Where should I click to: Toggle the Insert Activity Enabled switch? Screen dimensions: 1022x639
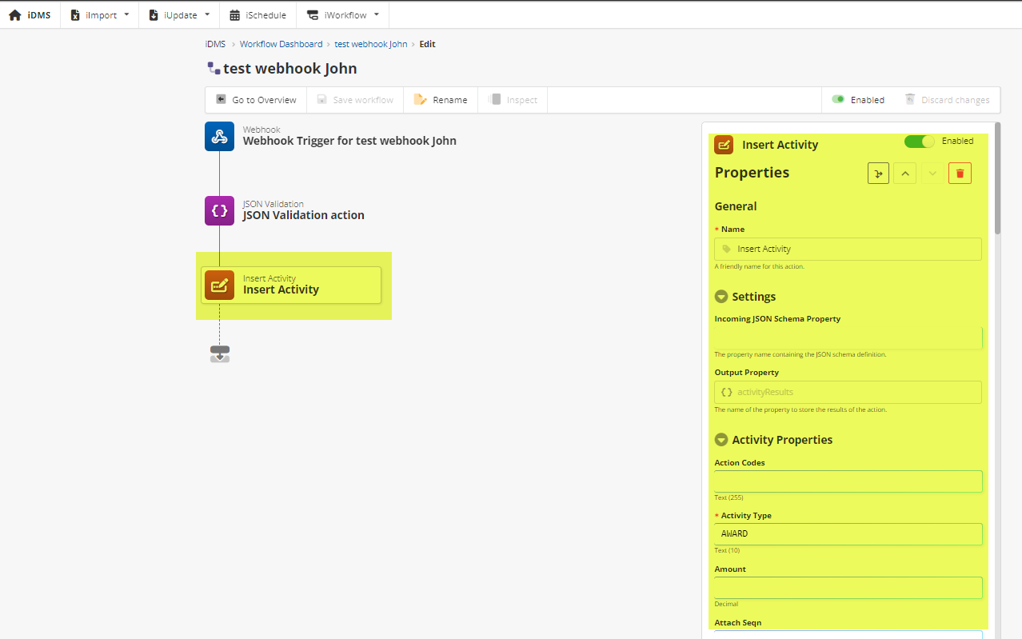[919, 142]
